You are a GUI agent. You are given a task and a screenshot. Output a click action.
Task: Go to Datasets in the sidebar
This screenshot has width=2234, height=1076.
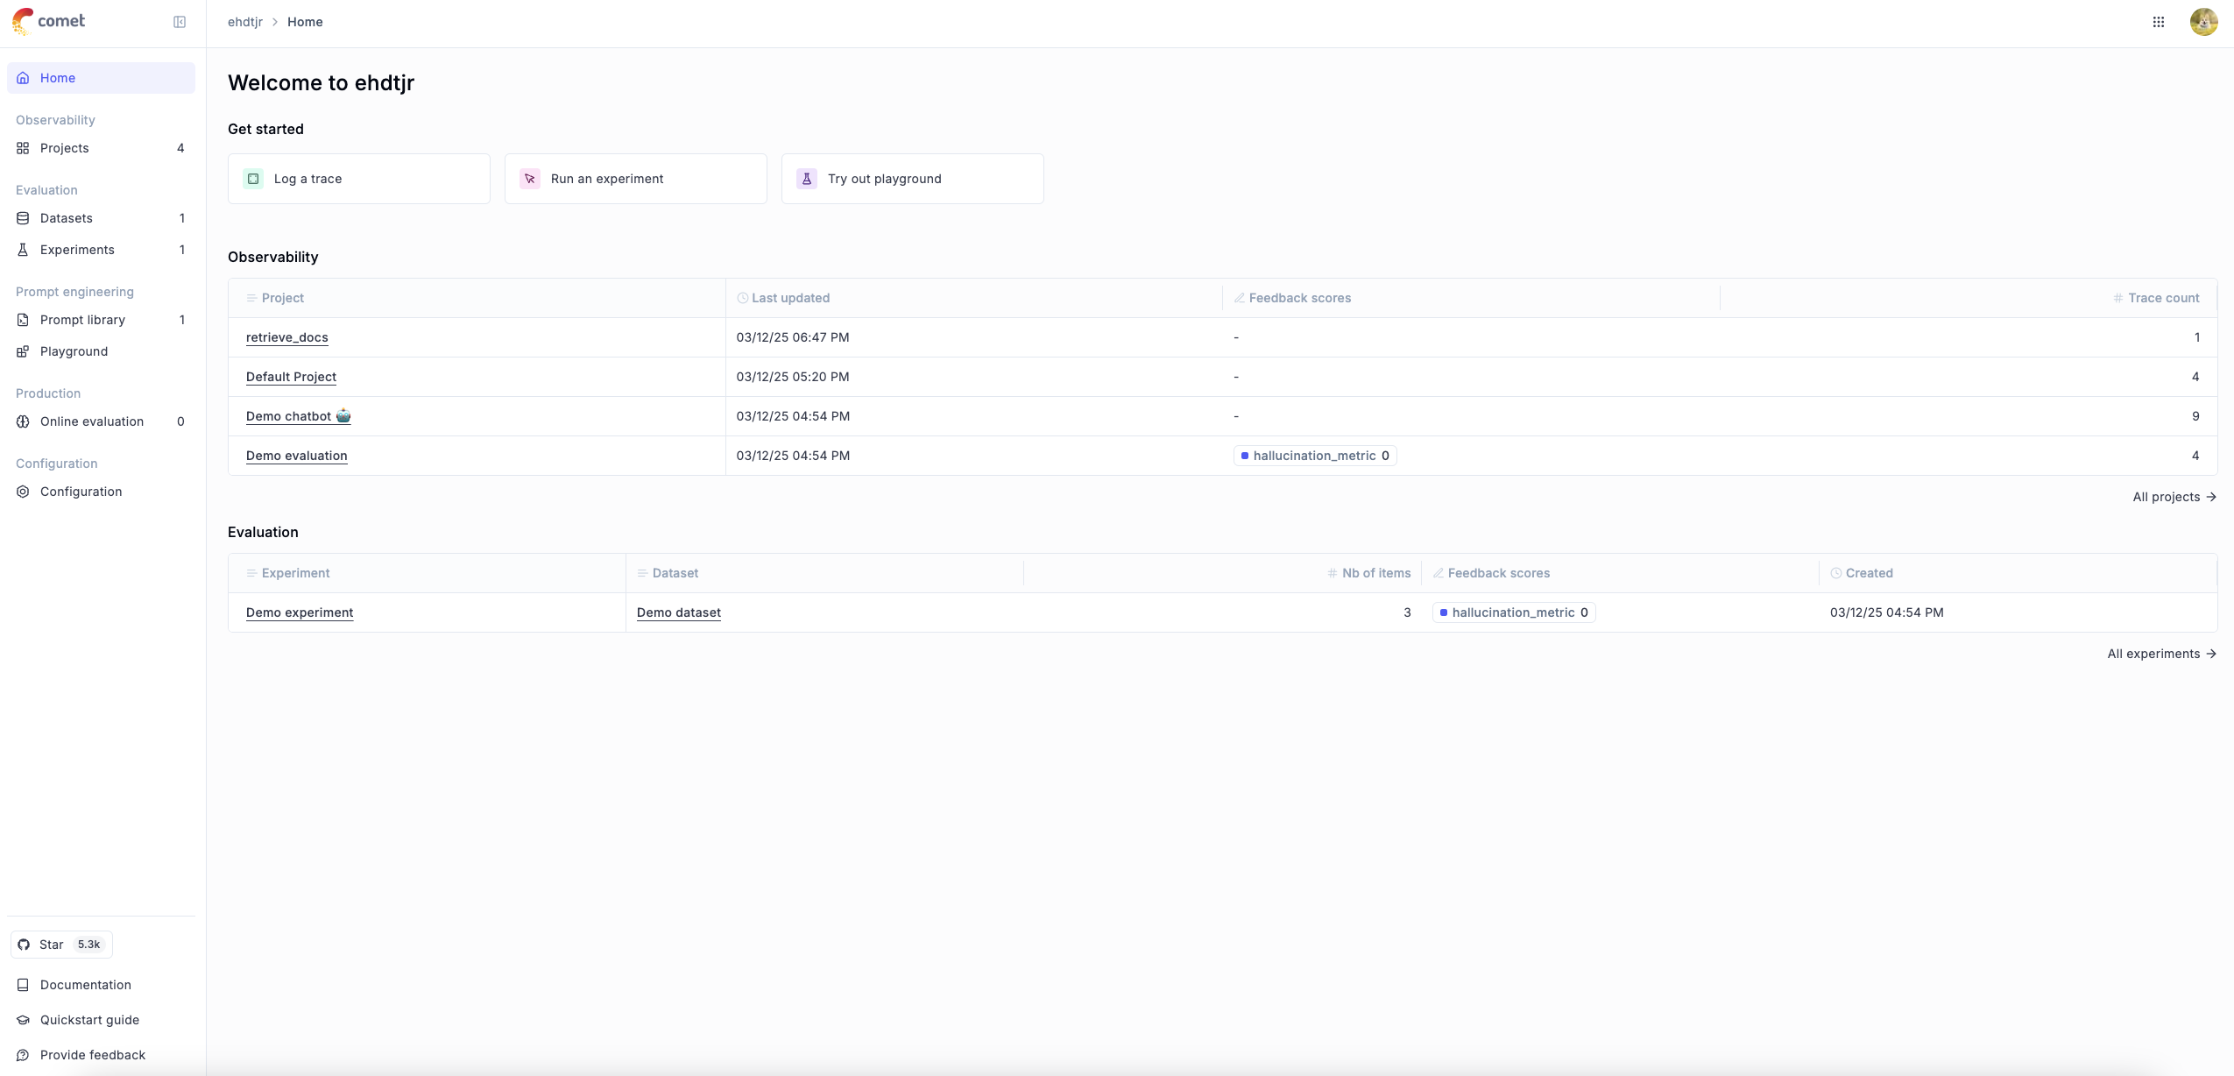(x=67, y=218)
